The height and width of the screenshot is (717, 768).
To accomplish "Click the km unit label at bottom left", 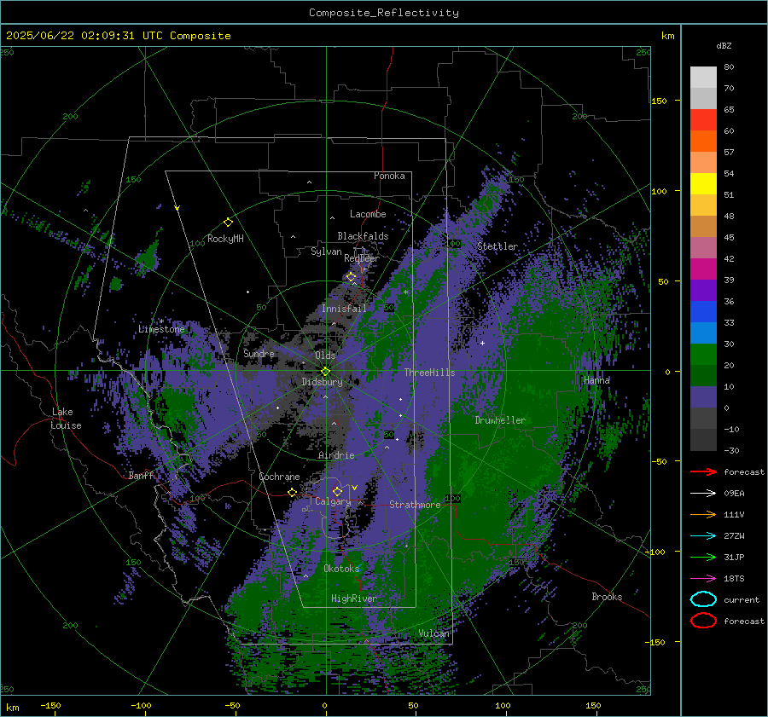I will click(x=13, y=708).
